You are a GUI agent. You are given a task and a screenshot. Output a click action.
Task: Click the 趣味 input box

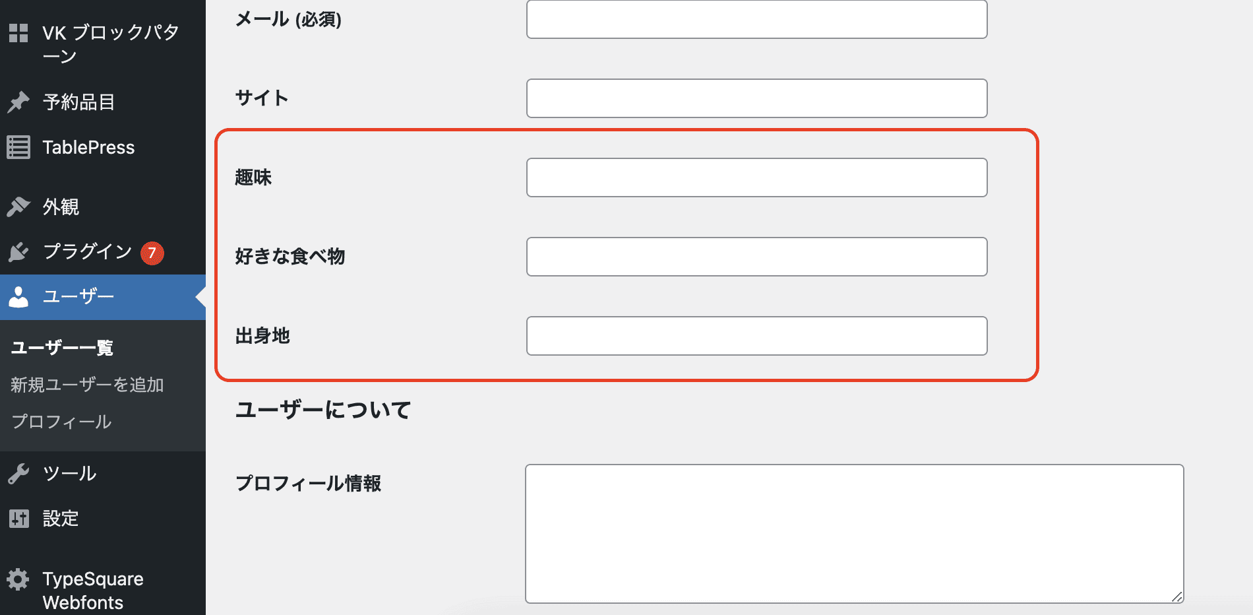(x=756, y=177)
